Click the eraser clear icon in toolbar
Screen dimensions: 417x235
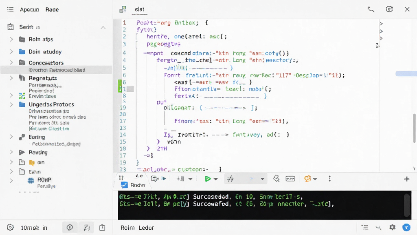[277, 179]
